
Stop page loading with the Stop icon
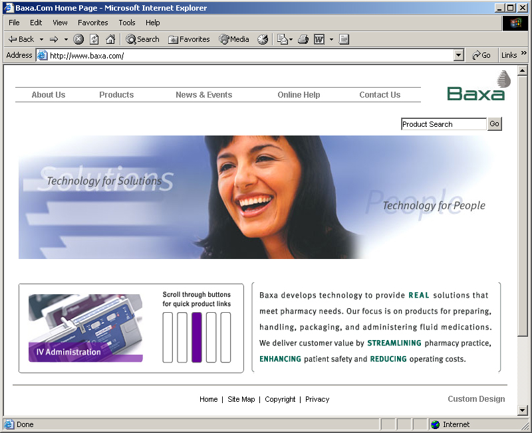tap(78, 39)
